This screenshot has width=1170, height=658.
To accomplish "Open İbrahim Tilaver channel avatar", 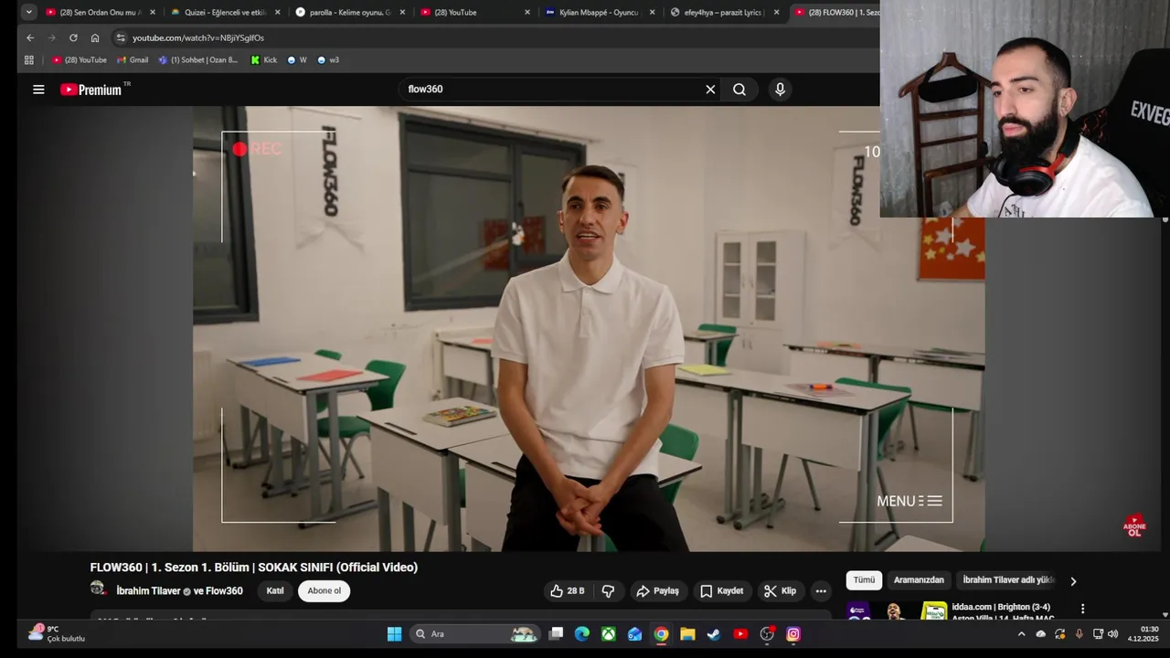I will tap(98, 589).
